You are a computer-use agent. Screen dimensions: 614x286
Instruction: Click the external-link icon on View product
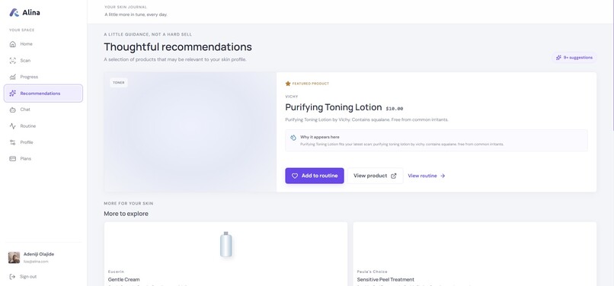pyautogui.click(x=394, y=176)
